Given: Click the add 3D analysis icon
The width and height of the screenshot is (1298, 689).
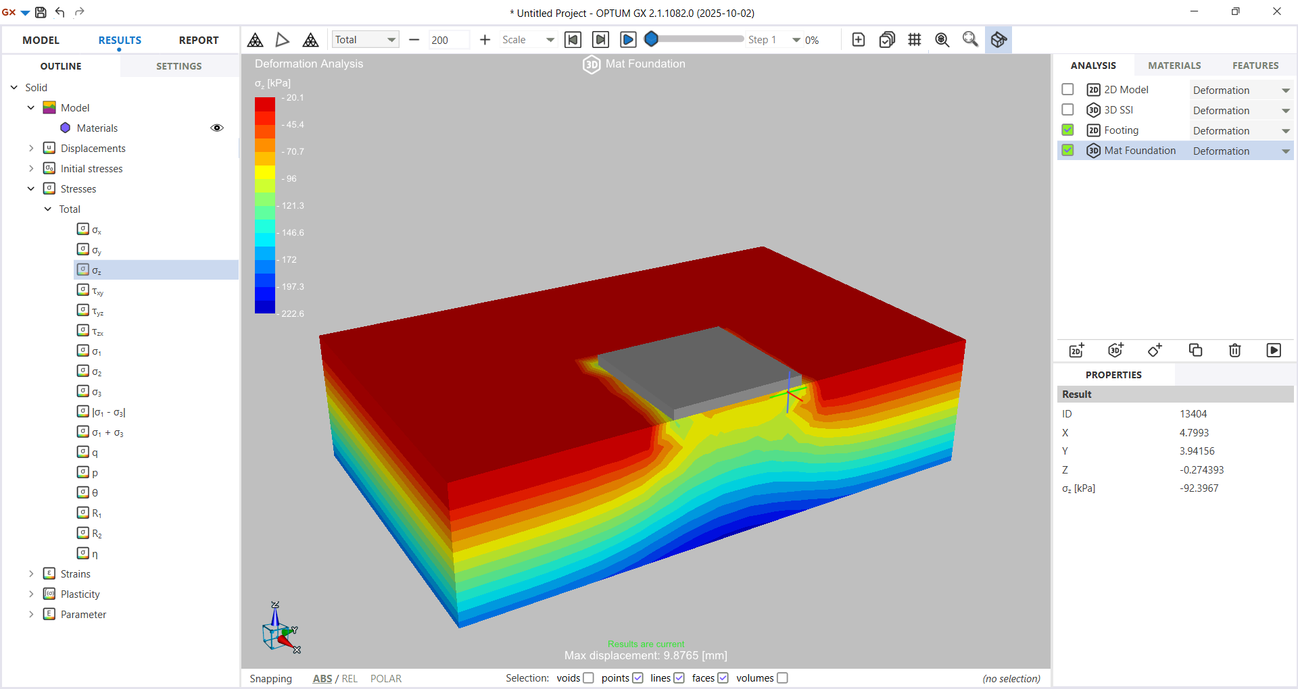Looking at the screenshot, I should 1115,350.
